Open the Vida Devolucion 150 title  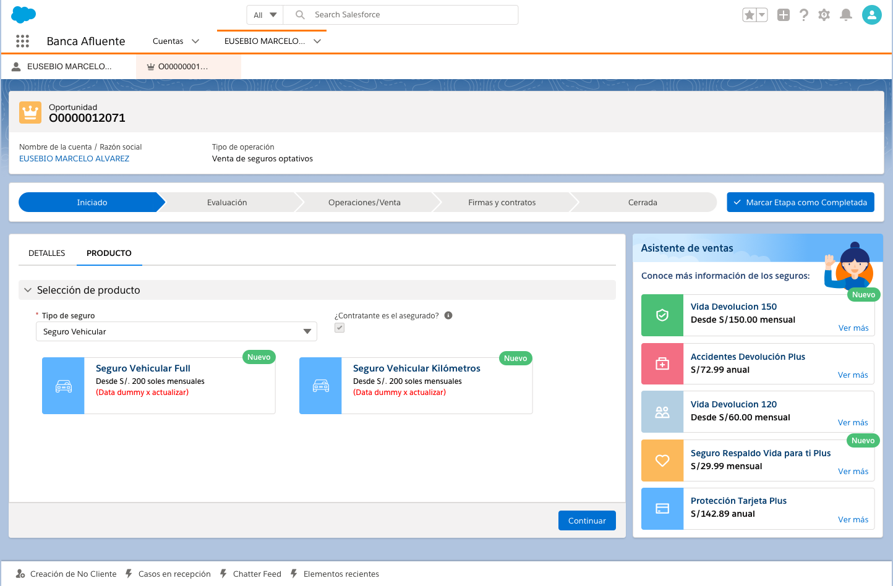733,307
